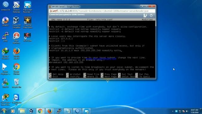Select the Internet Download Manager desktop icon

(5, 54)
